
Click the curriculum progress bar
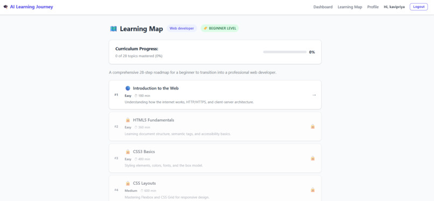pos(284,52)
